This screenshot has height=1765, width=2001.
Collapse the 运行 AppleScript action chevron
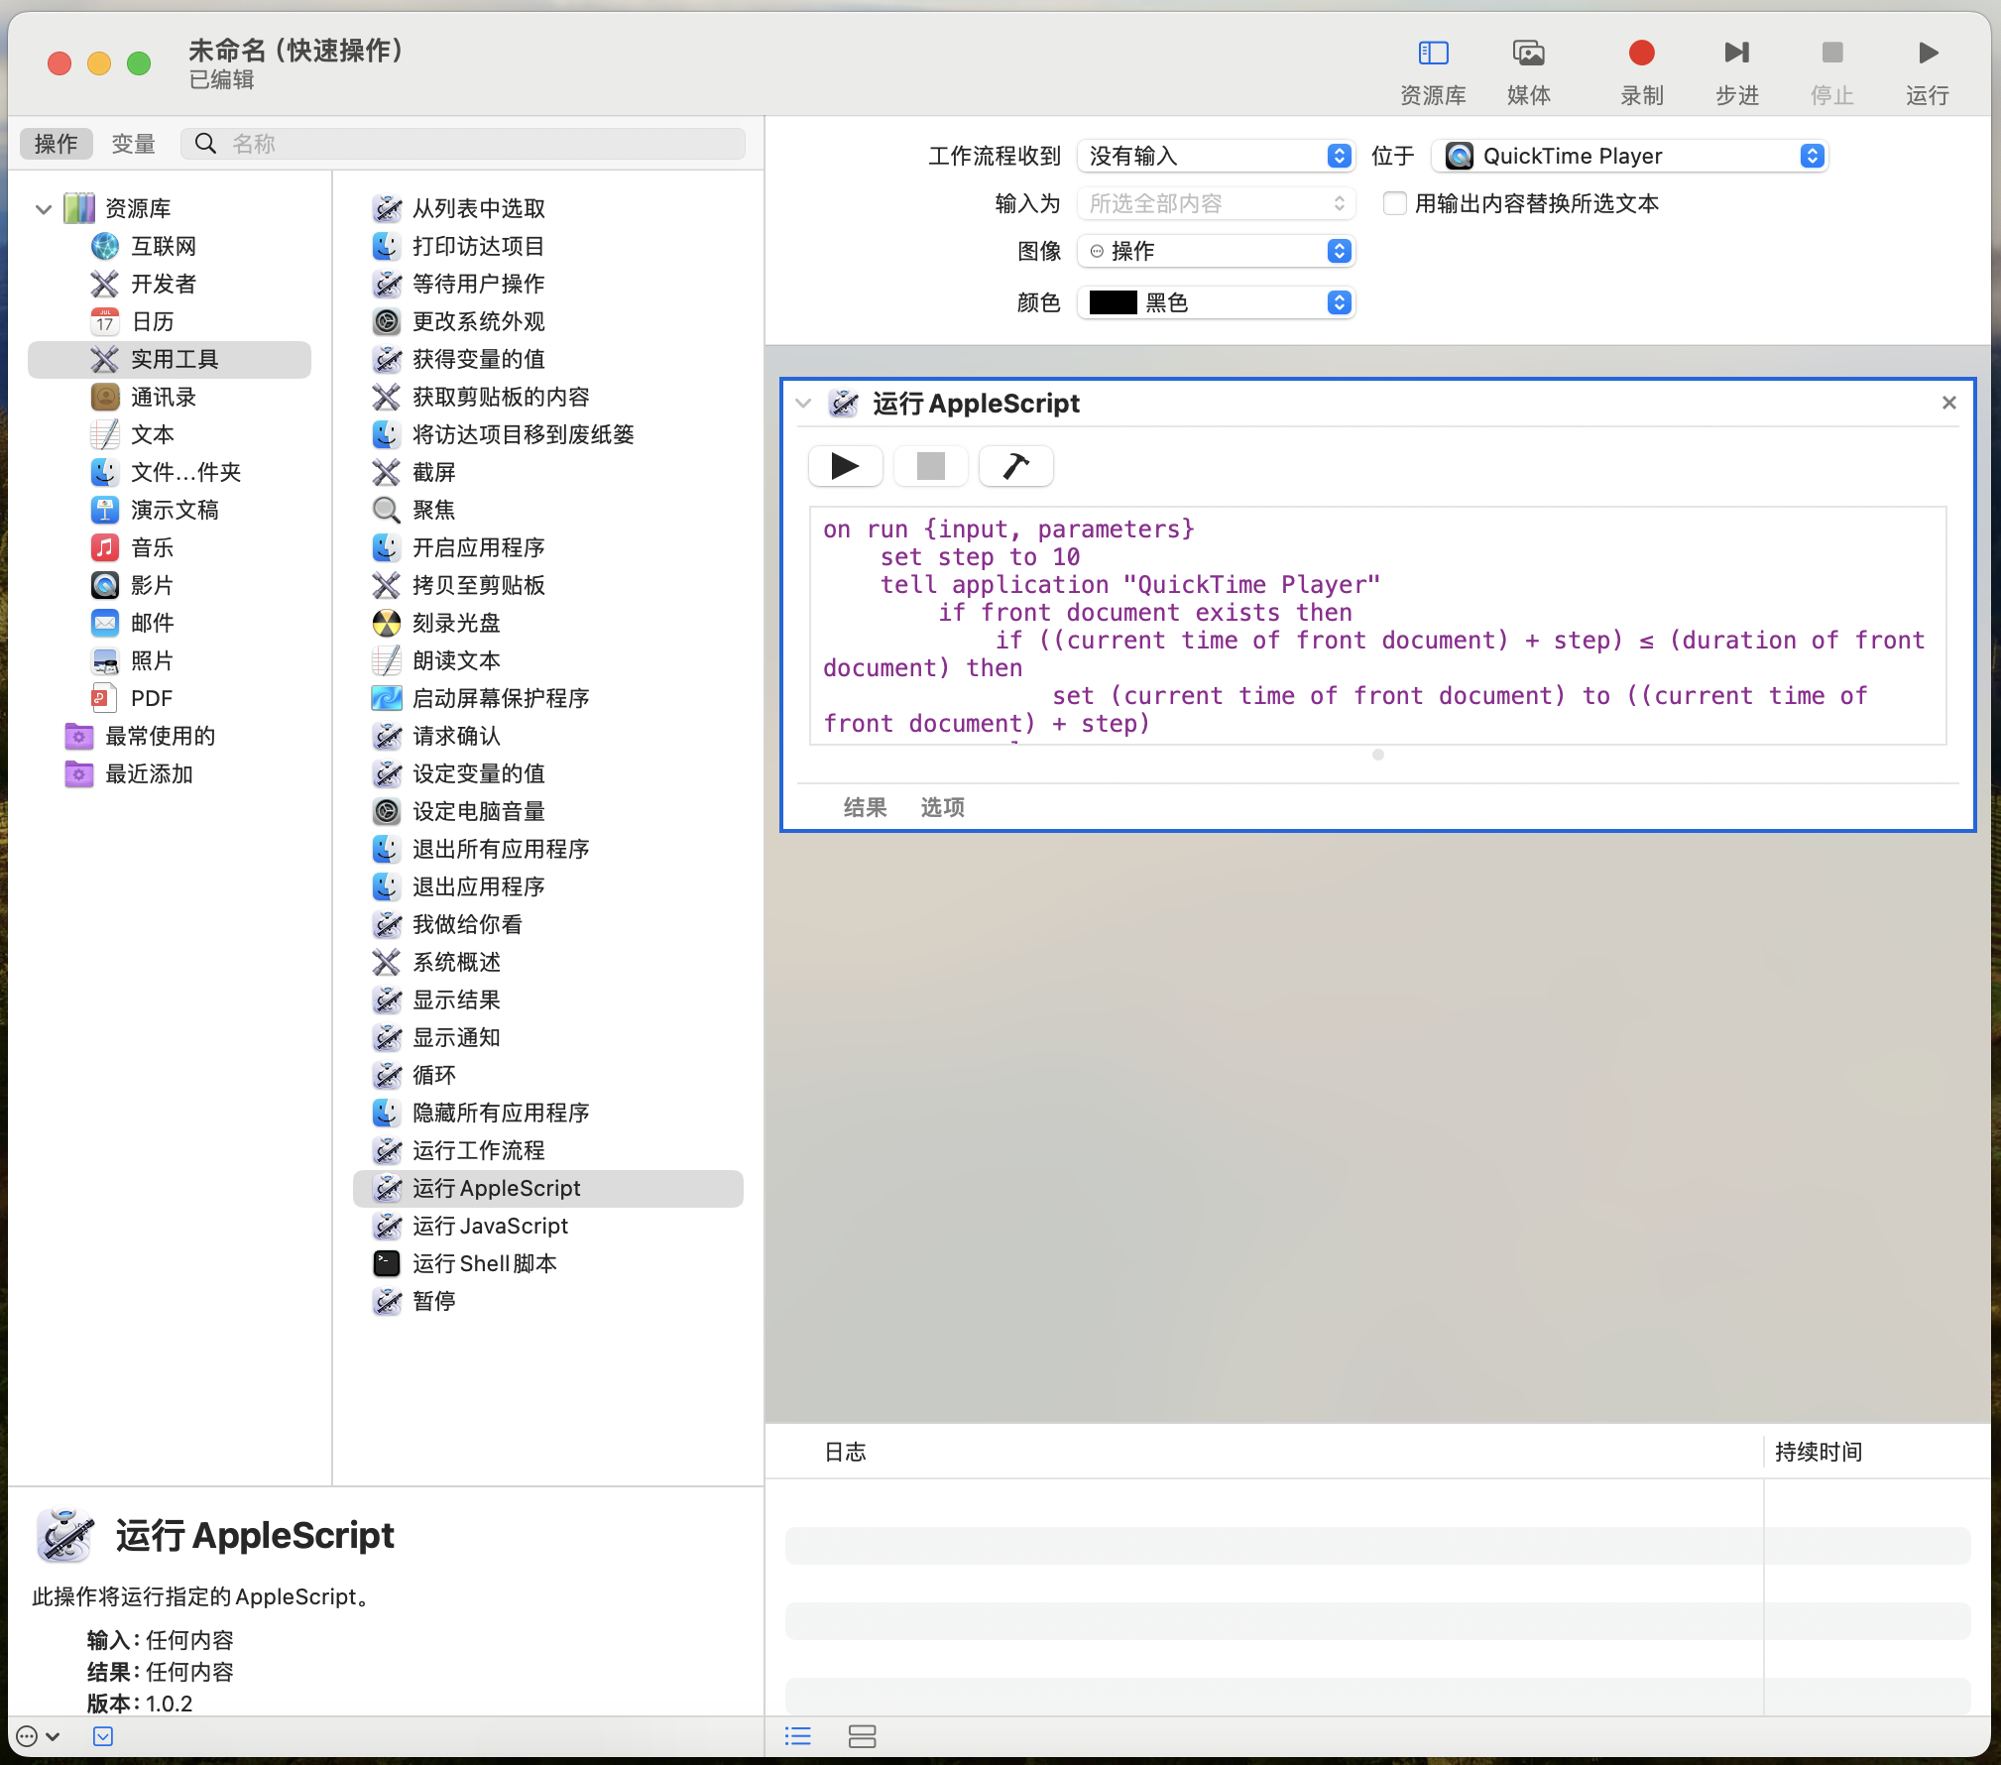pyautogui.click(x=804, y=404)
